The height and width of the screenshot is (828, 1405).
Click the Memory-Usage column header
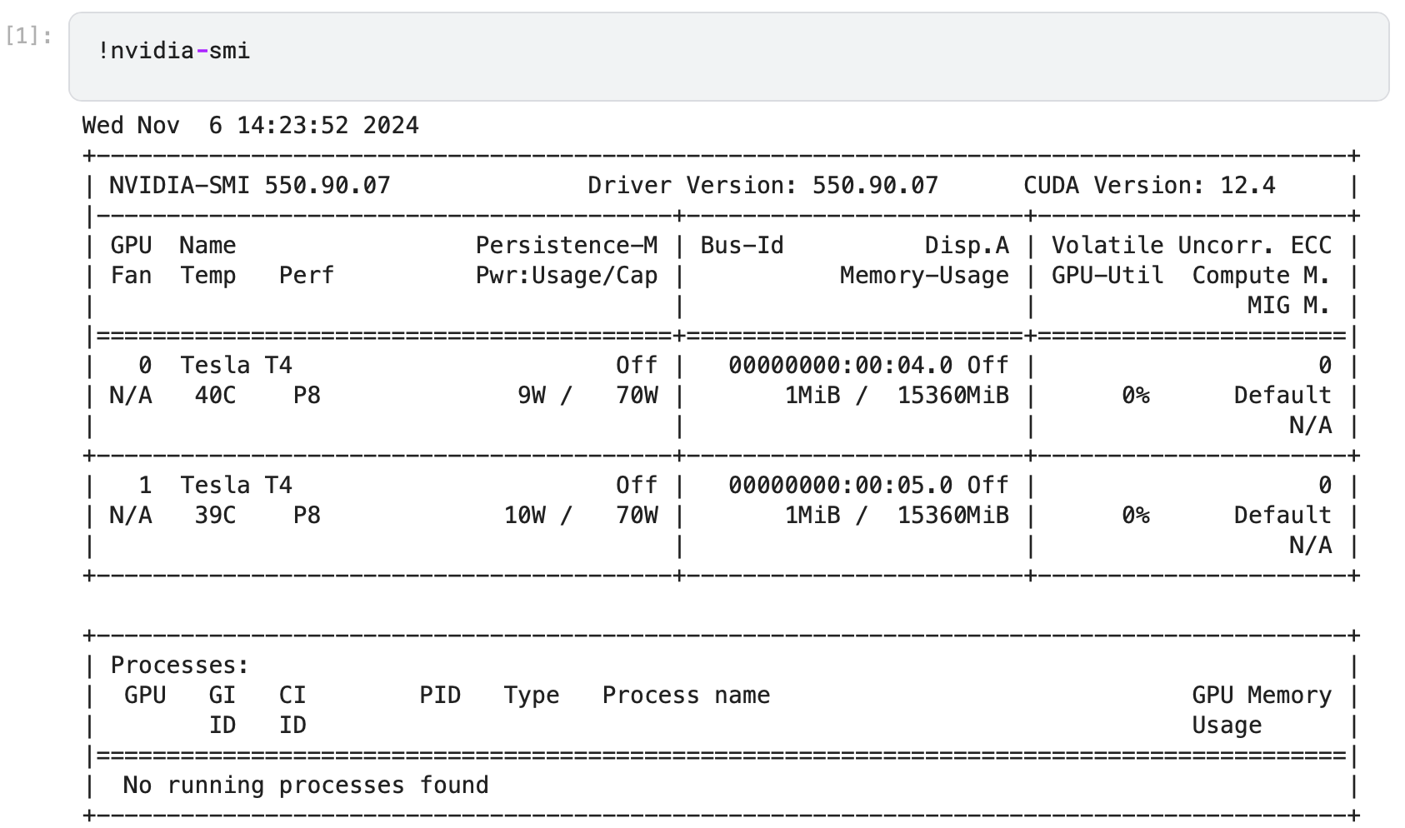coord(923,276)
